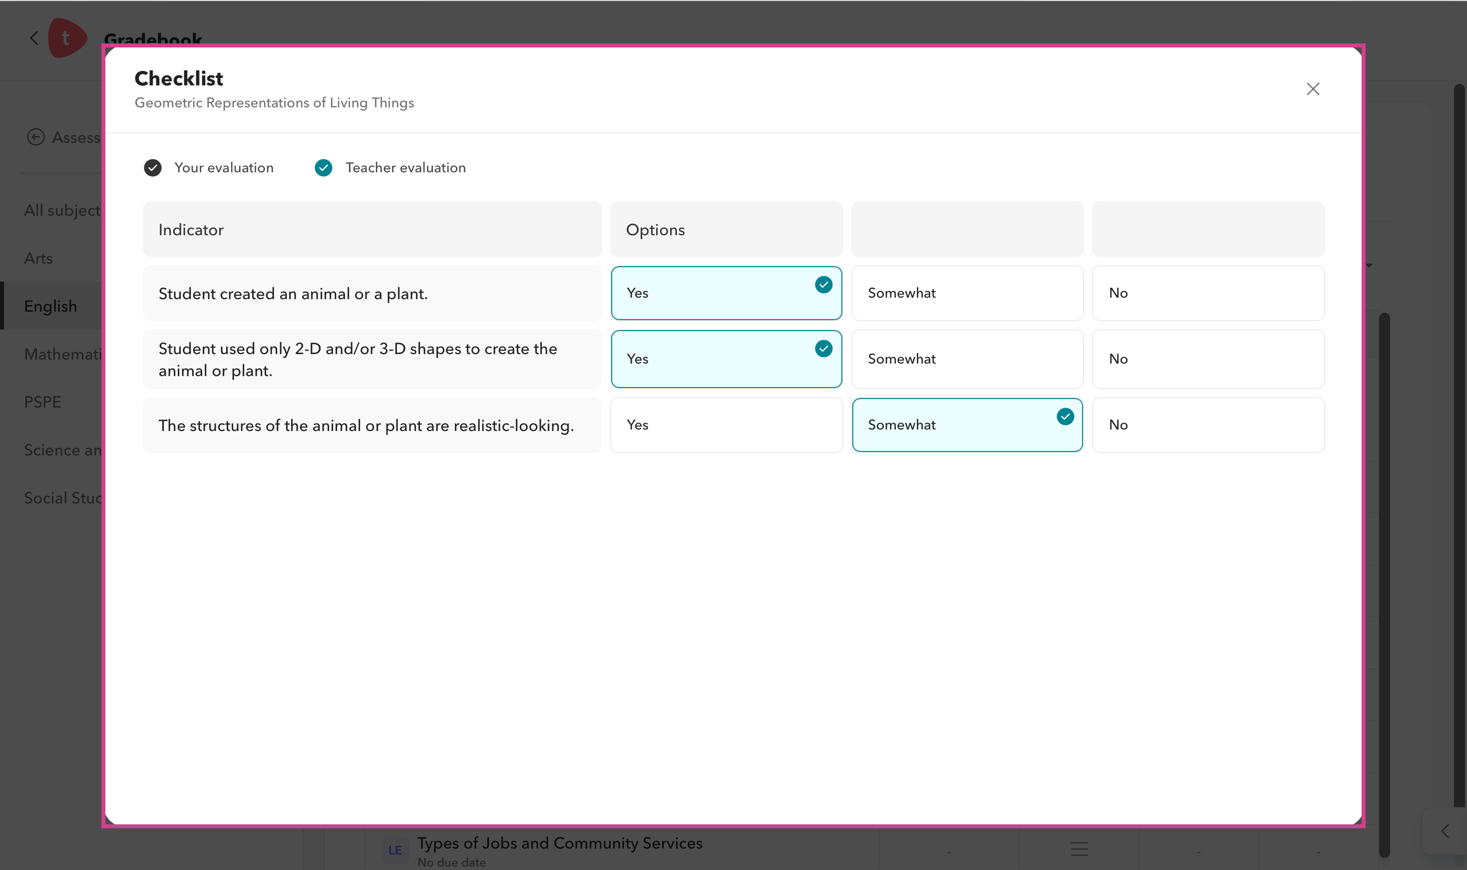Click the LE badge beside Types of Jobs

point(395,850)
